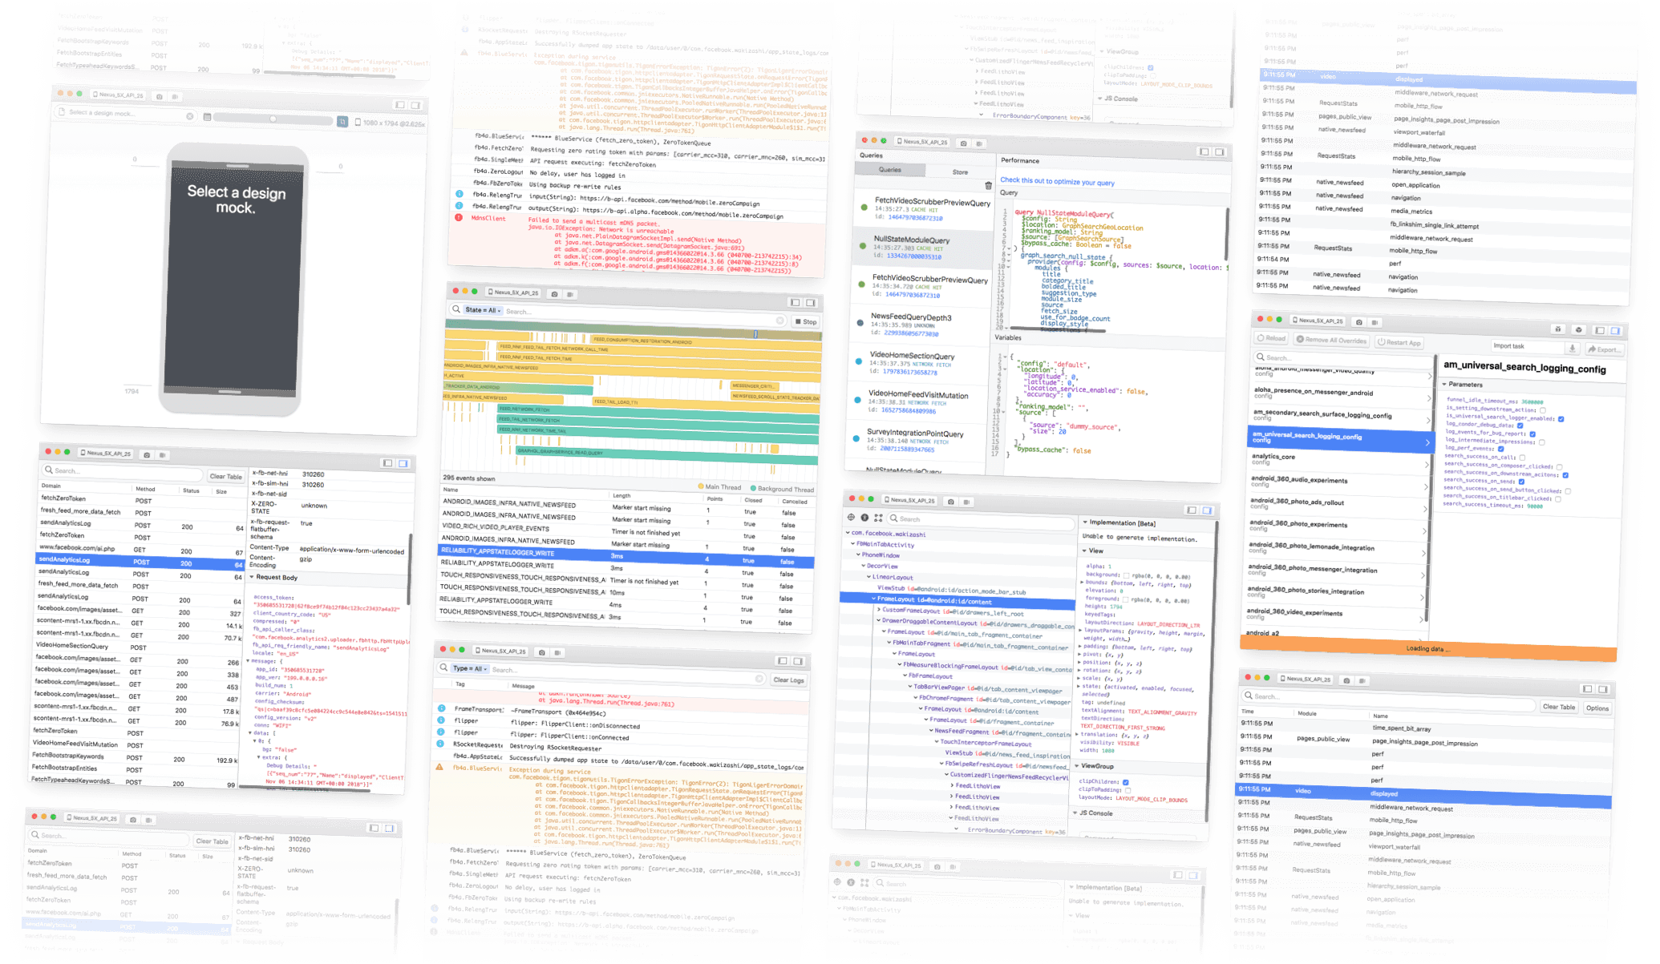This screenshot has height=964, width=1660.
Task: Click the camera icon in the State = All trace window
Action: [x=553, y=294]
